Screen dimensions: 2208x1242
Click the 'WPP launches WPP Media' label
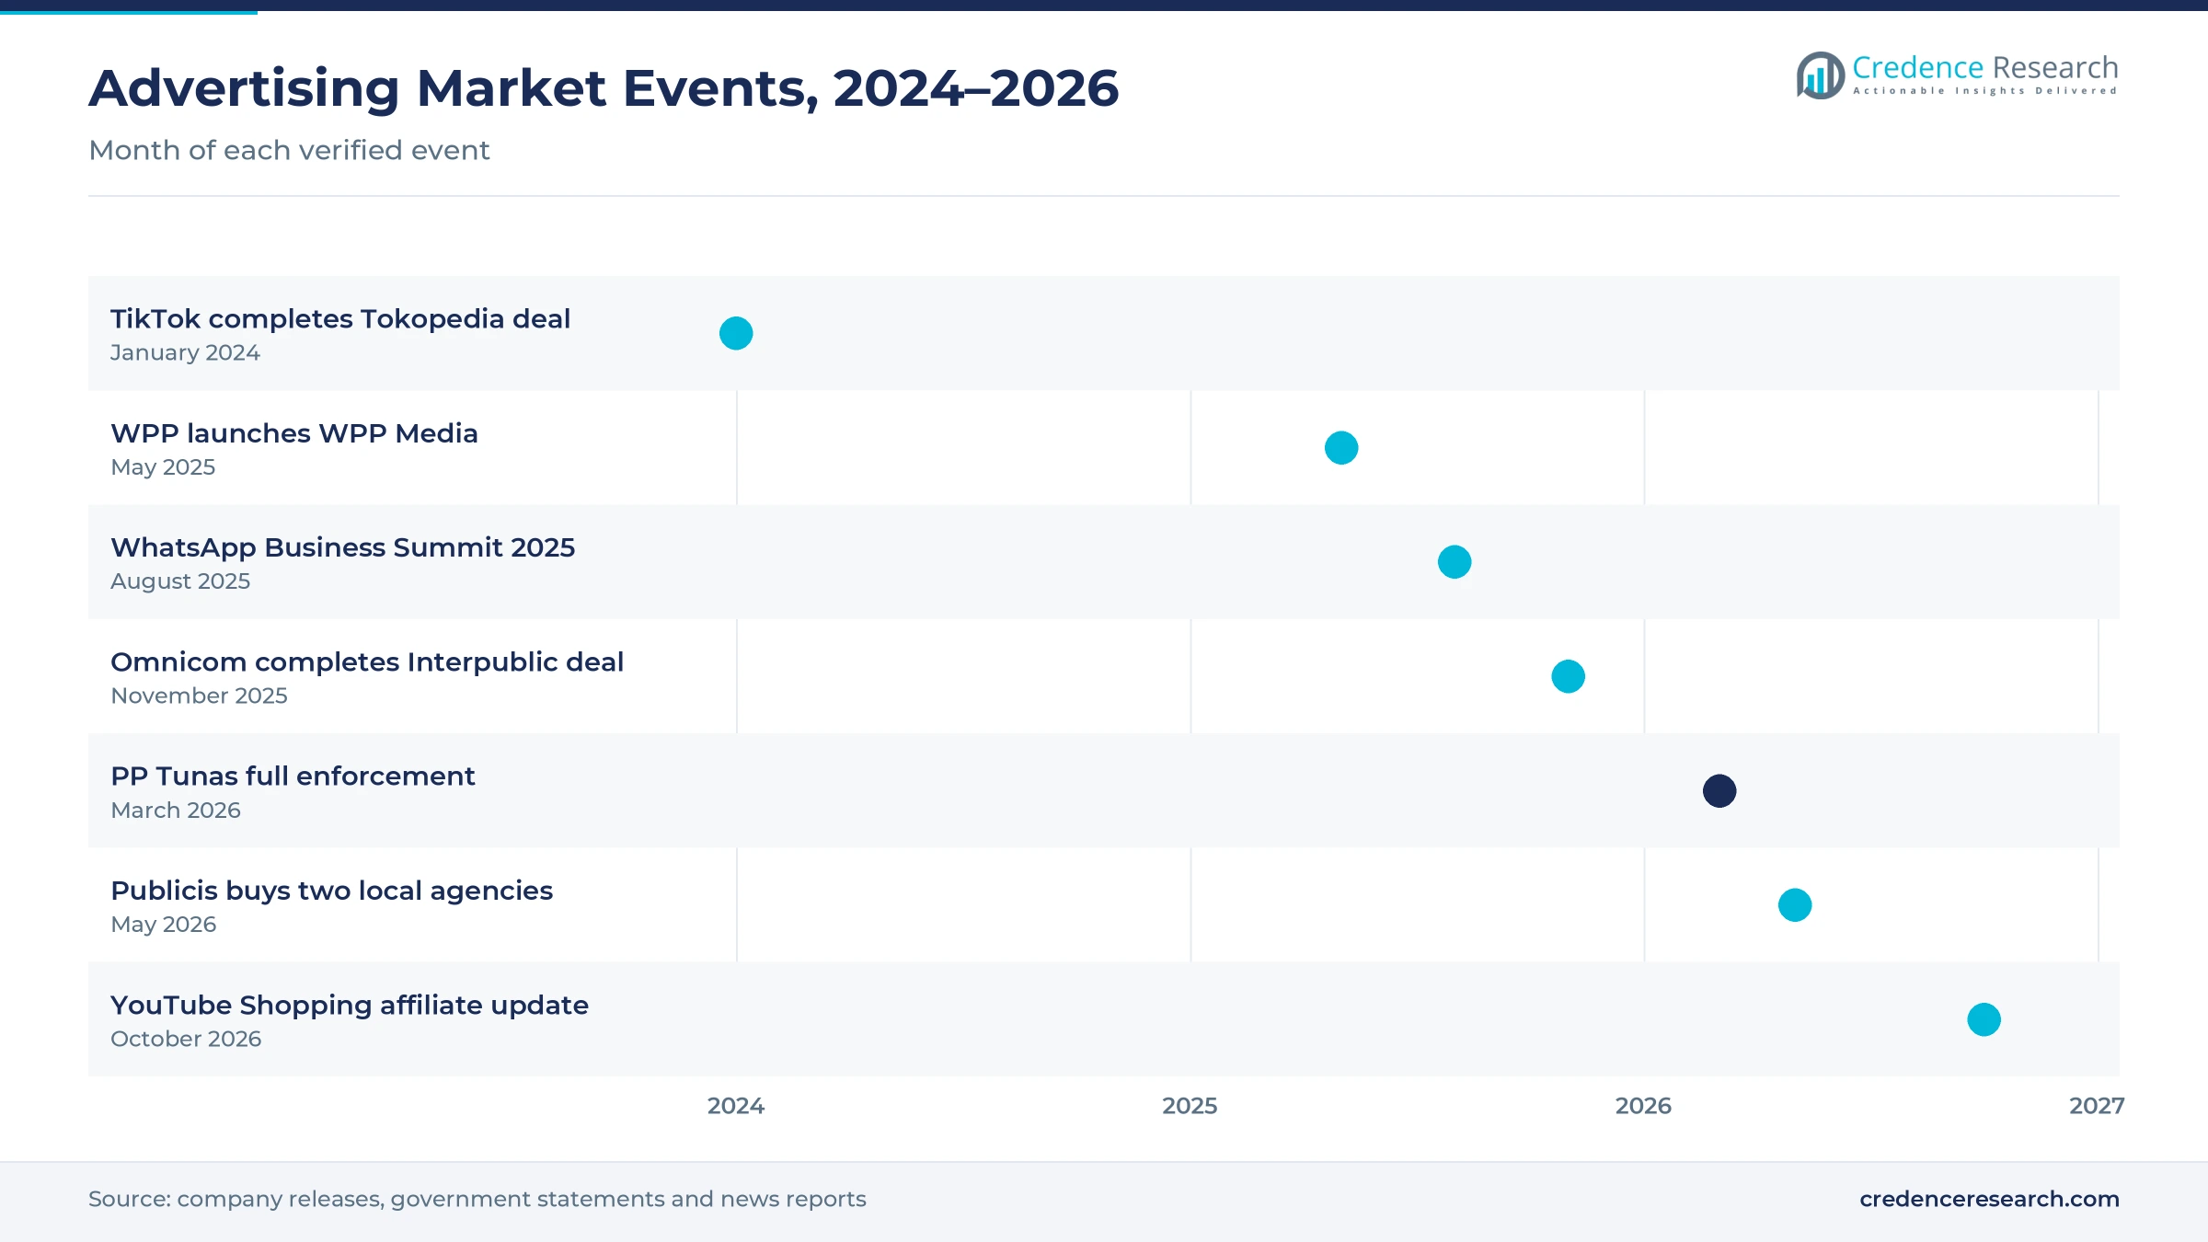point(294,433)
